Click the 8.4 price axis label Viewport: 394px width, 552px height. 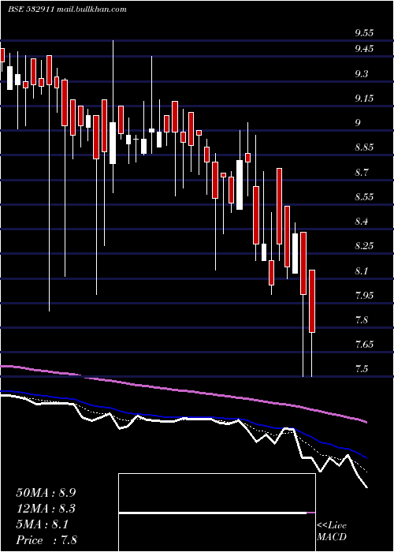pos(362,222)
